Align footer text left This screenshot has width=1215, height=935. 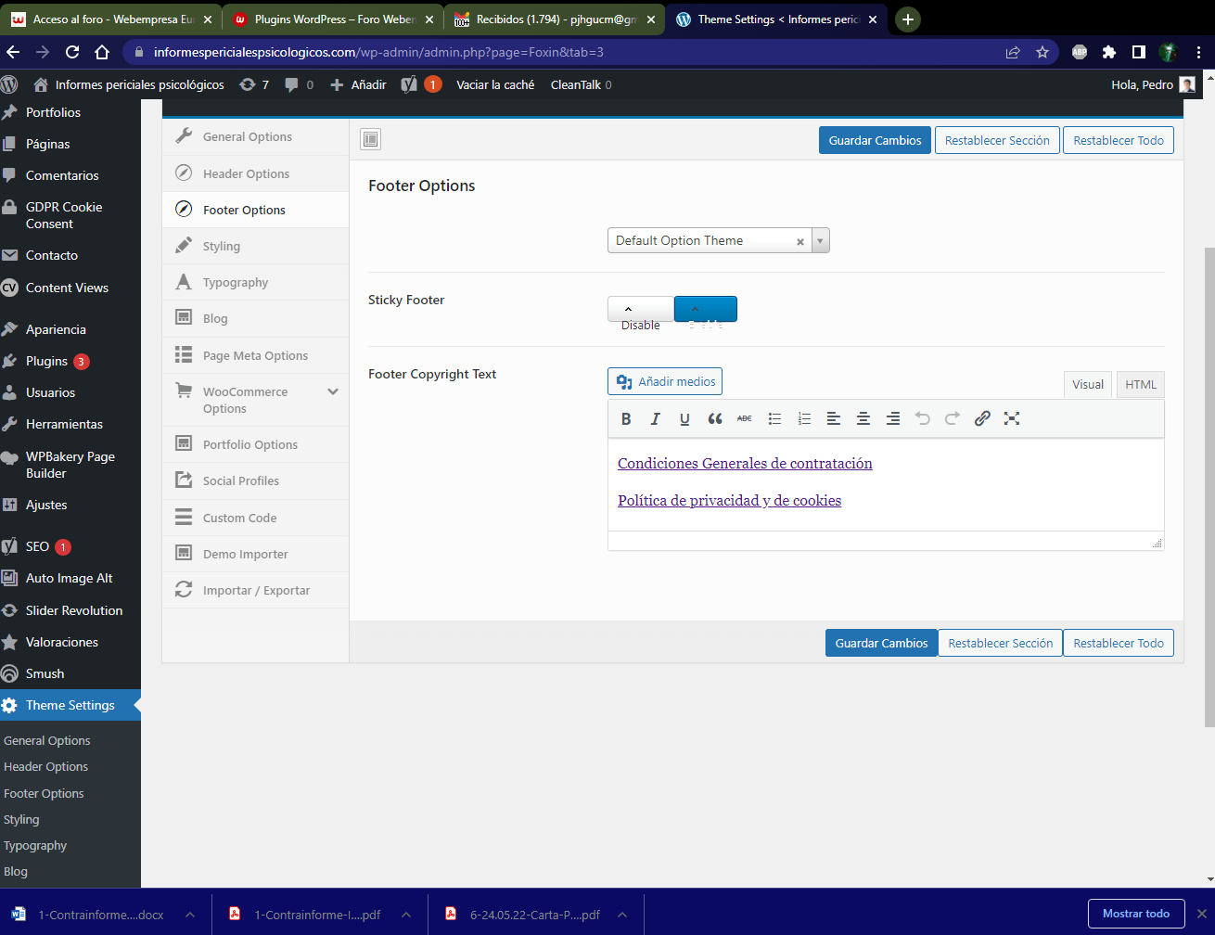[x=834, y=418]
